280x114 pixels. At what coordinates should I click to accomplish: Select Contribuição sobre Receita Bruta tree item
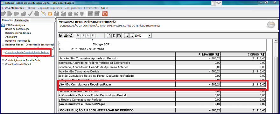23,60
